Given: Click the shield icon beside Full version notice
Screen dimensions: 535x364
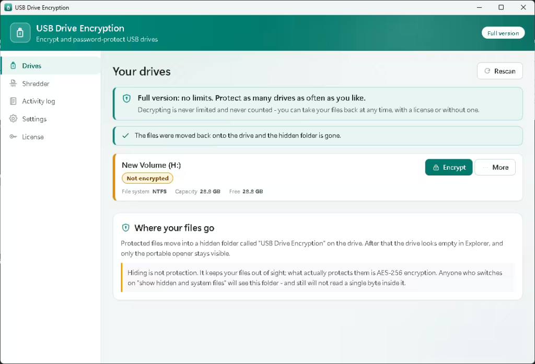Looking at the screenshot, I should click(x=126, y=99).
